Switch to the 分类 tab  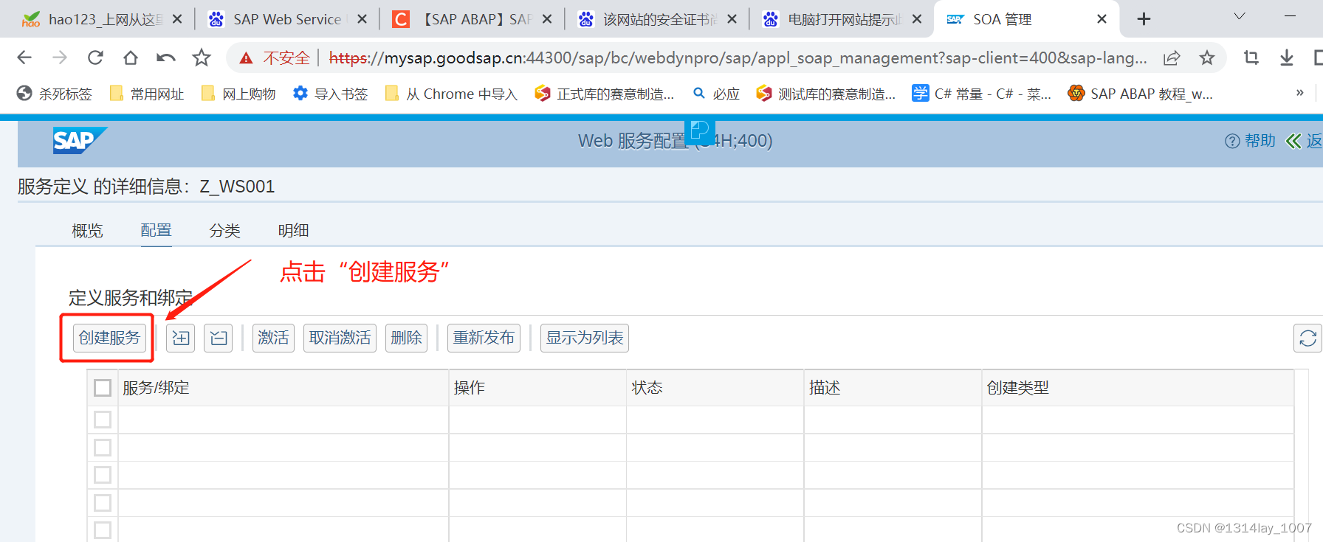pos(224,231)
